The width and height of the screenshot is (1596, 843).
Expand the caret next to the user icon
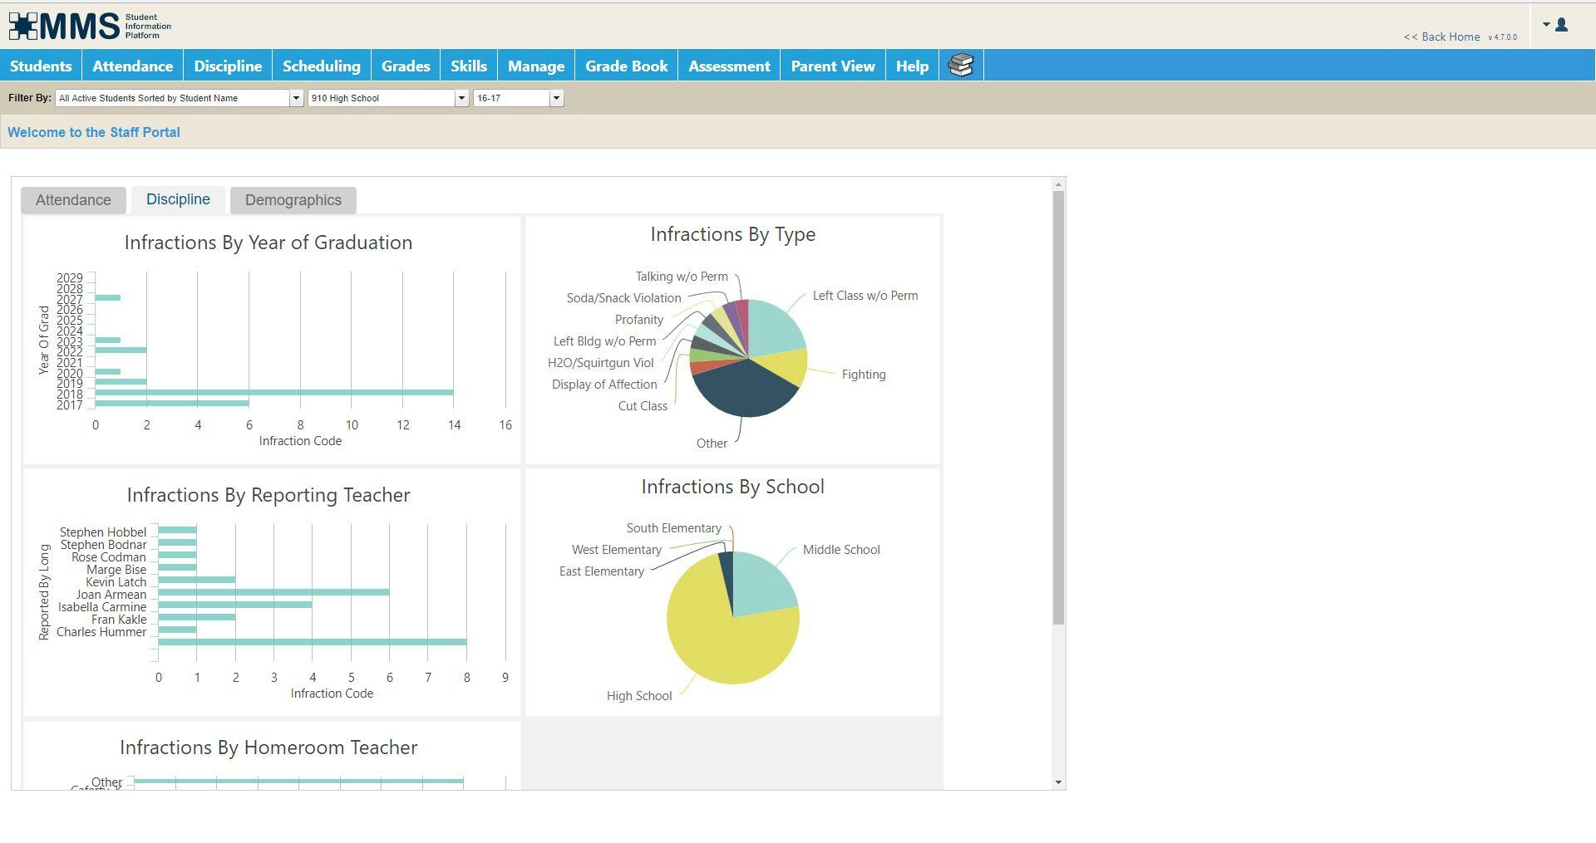click(x=1544, y=25)
